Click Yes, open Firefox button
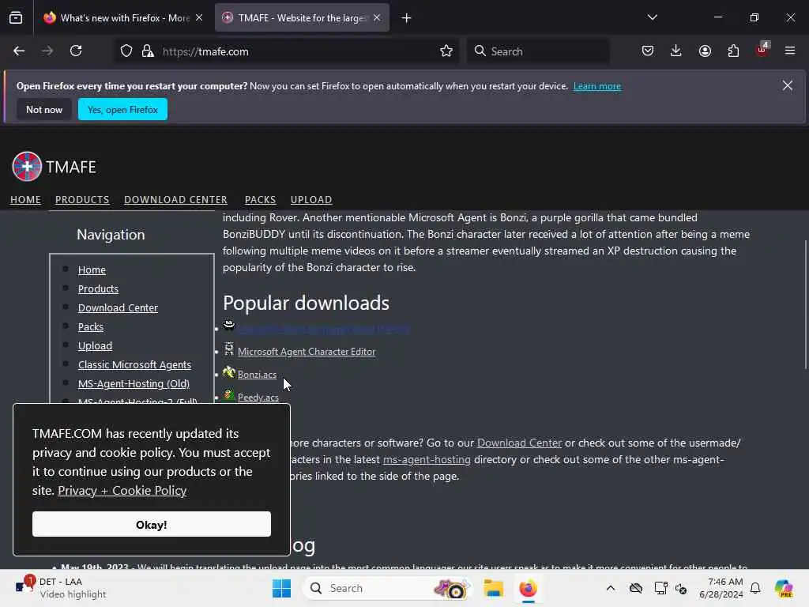The width and height of the screenshot is (809, 607). point(122,109)
